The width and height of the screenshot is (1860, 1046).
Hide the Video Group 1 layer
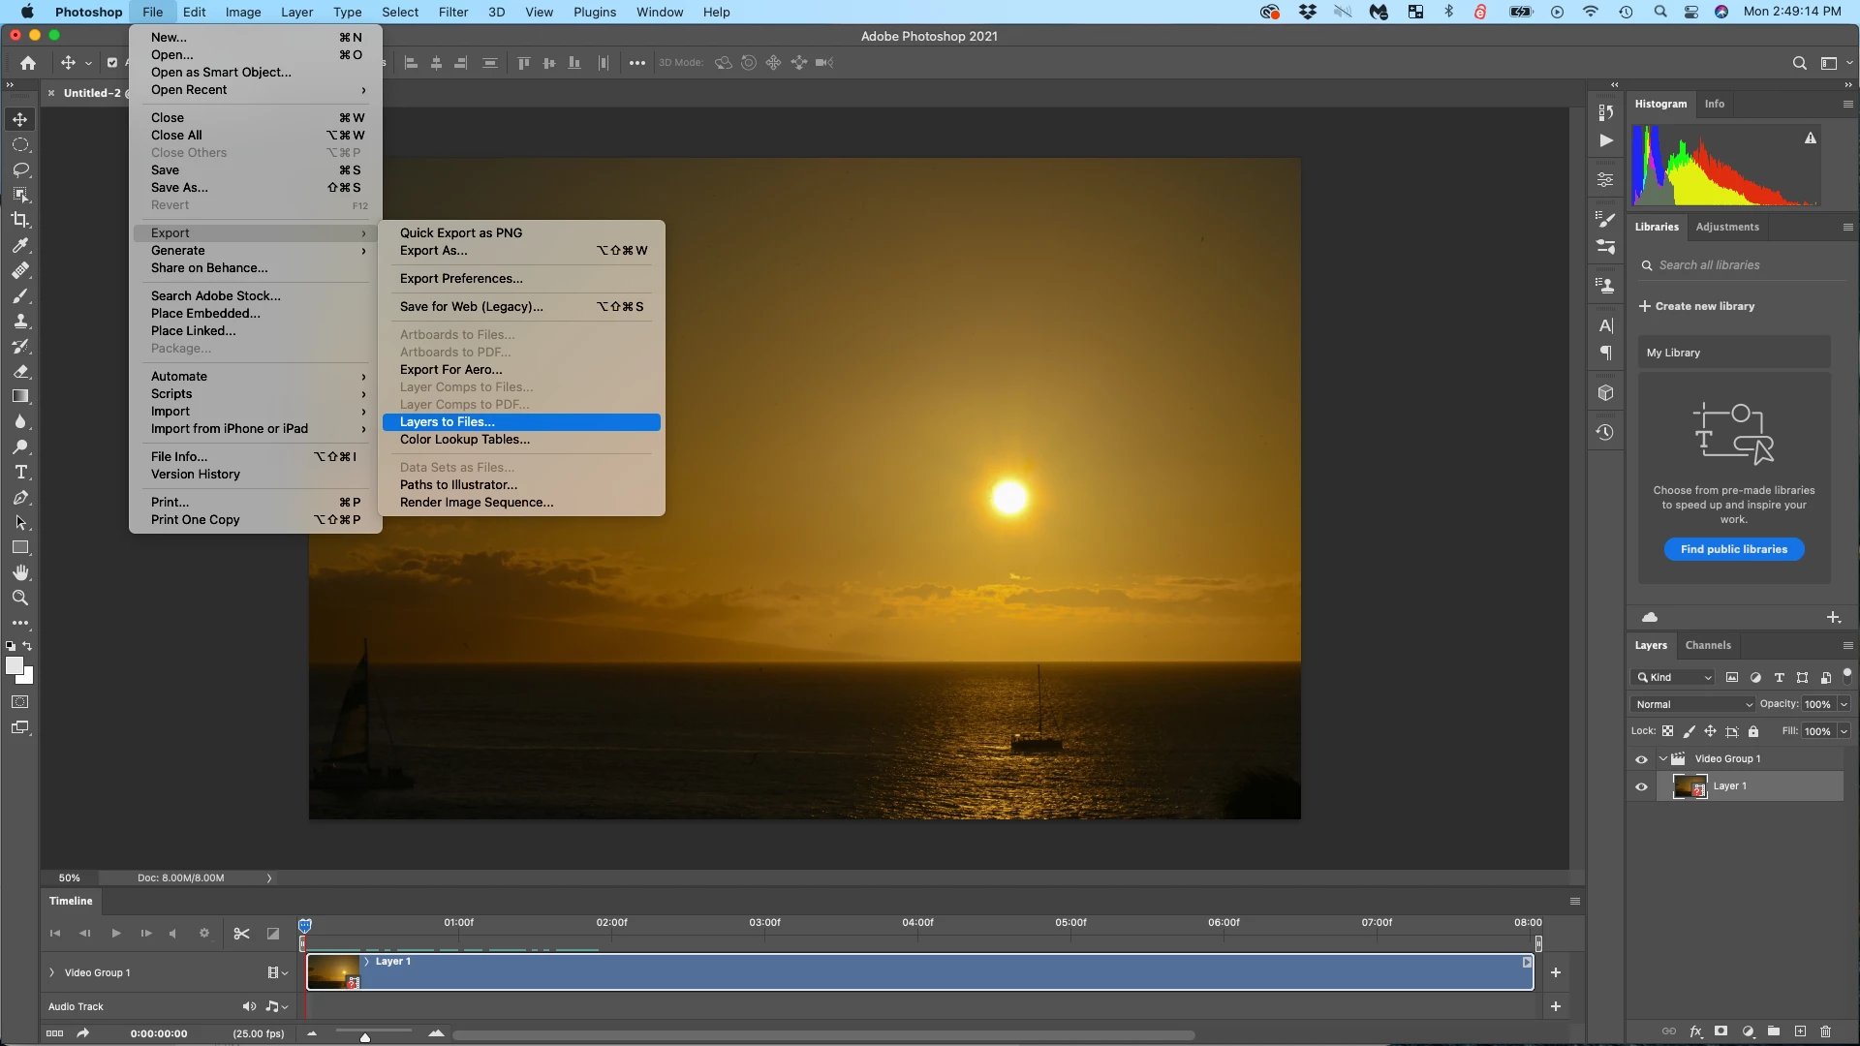tap(1641, 759)
